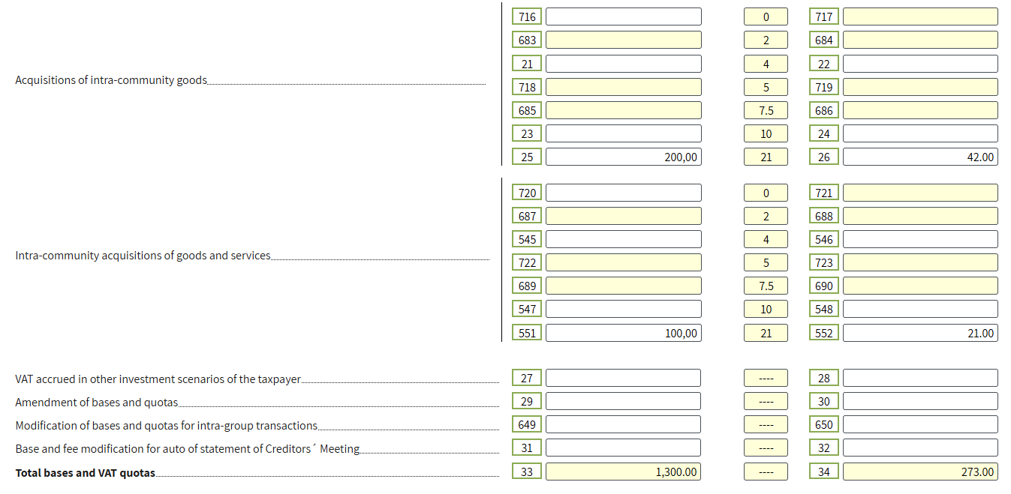Viewport: 1011px width, 494px height.
Task: Click the input field beside box 650
Action: tap(920, 425)
